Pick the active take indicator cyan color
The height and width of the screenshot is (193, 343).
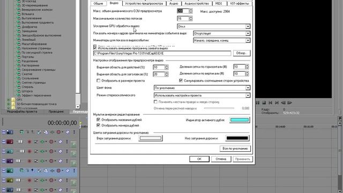[x=240, y=120]
